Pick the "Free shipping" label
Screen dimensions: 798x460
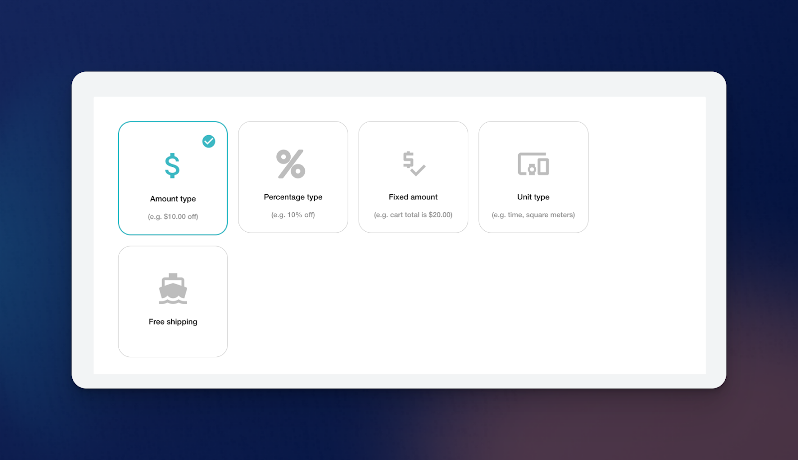[173, 322]
